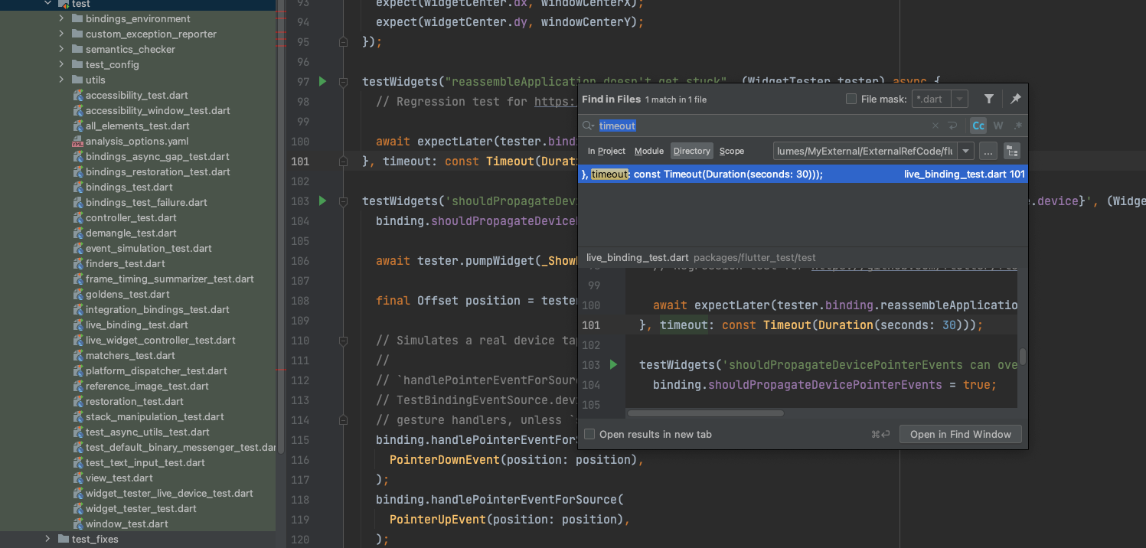Screen dimensions: 1146x548
Task: Click the browse directory ellipsis button
Action: click(x=988, y=151)
